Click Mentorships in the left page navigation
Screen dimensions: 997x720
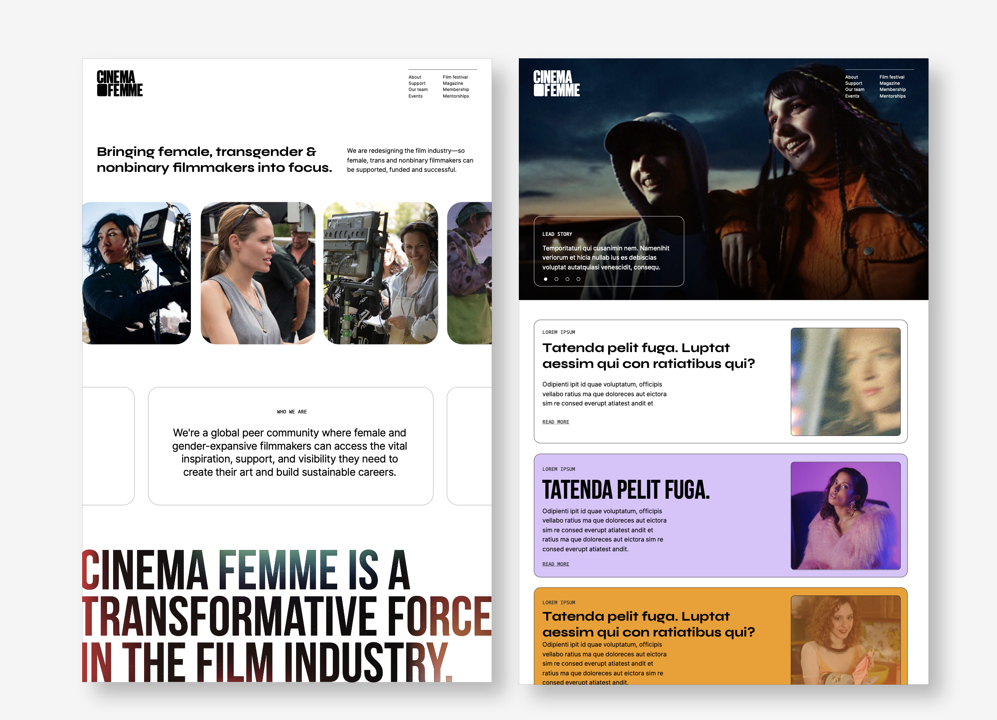point(456,96)
